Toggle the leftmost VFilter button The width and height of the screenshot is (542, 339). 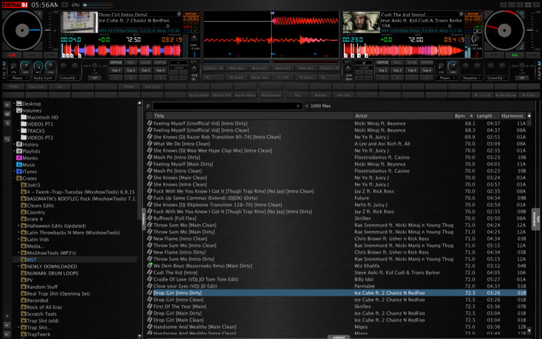[14, 87]
